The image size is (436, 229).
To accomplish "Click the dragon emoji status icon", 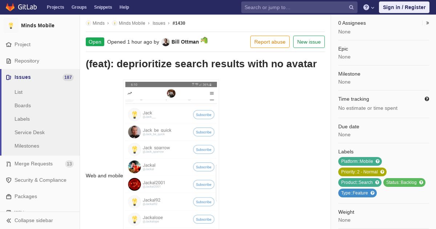I will 204,40.
